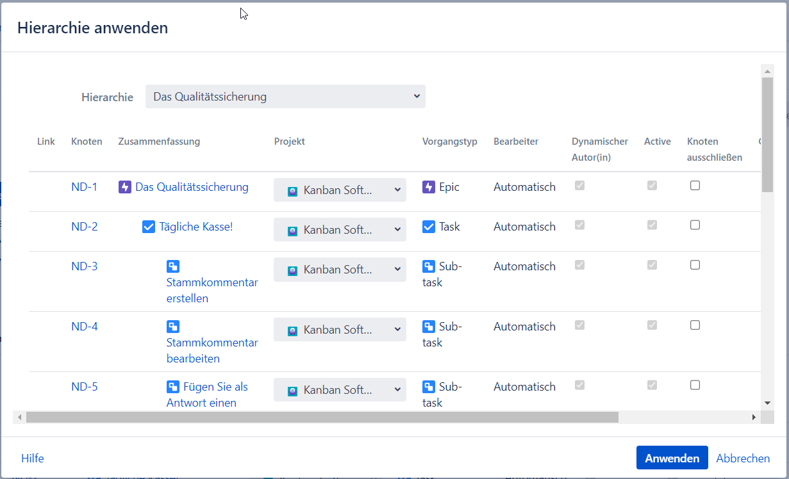Click the horizontal scrollbar right arrow

(754, 418)
